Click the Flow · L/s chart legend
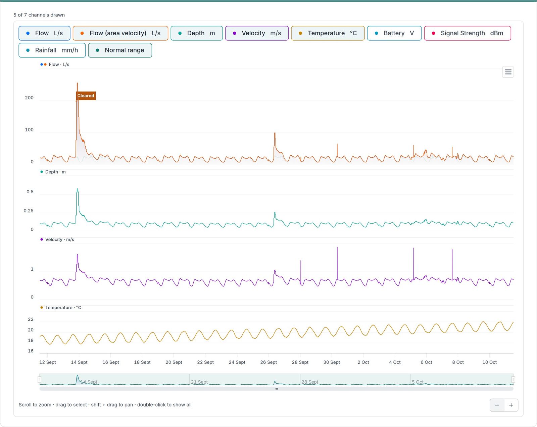The width and height of the screenshot is (537, 427). tap(55, 65)
